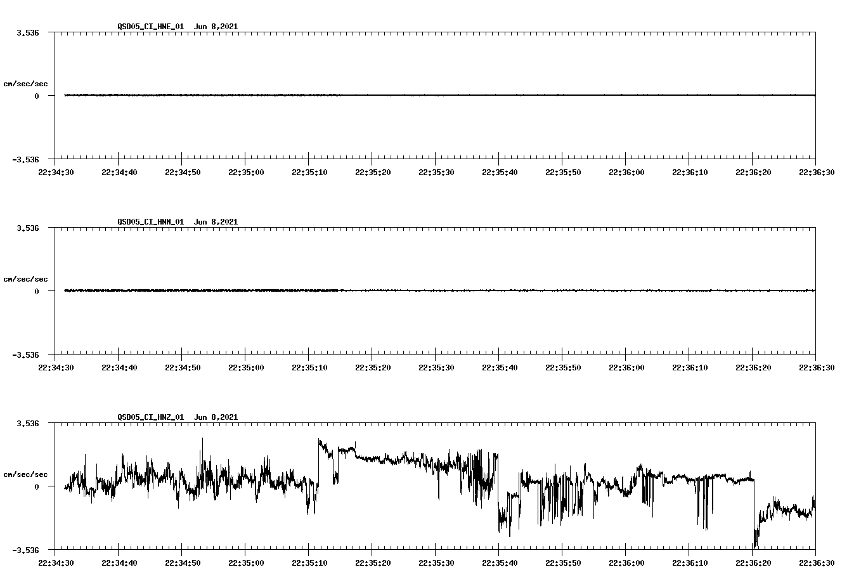The width and height of the screenshot is (861, 586).
Task: Click the QSD05_CI_HNE_01 plot title
Action: tap(178, 27)
